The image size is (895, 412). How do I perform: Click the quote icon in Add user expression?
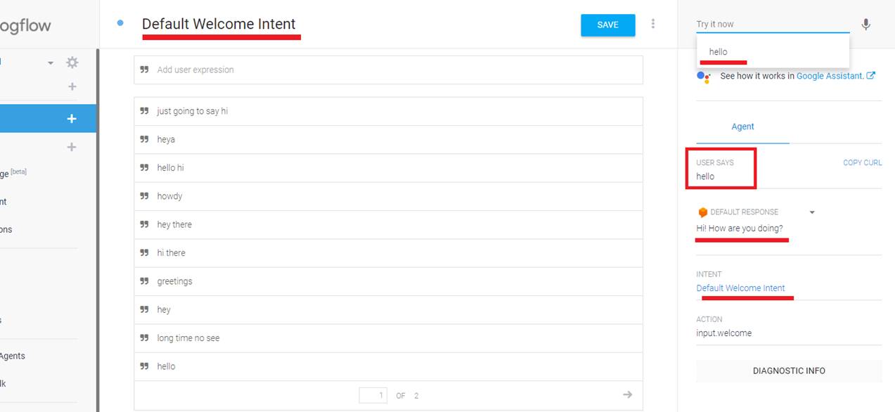(x=144, y=70)
